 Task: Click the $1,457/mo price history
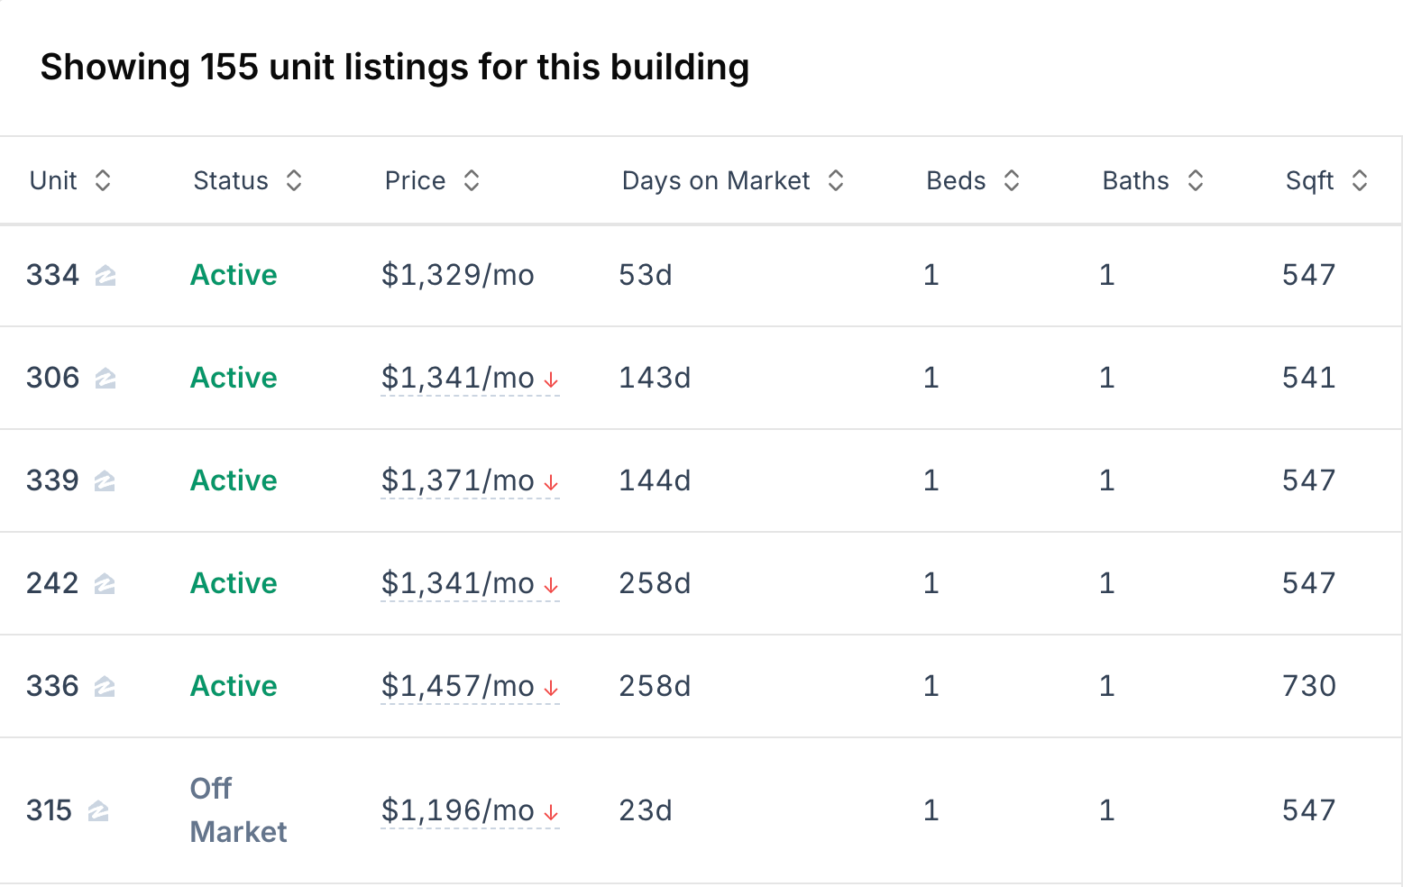point(458,686)
